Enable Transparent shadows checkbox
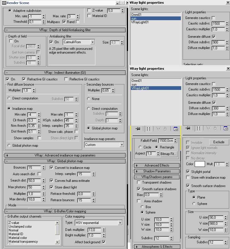230x249 pixels. (139, 182)
